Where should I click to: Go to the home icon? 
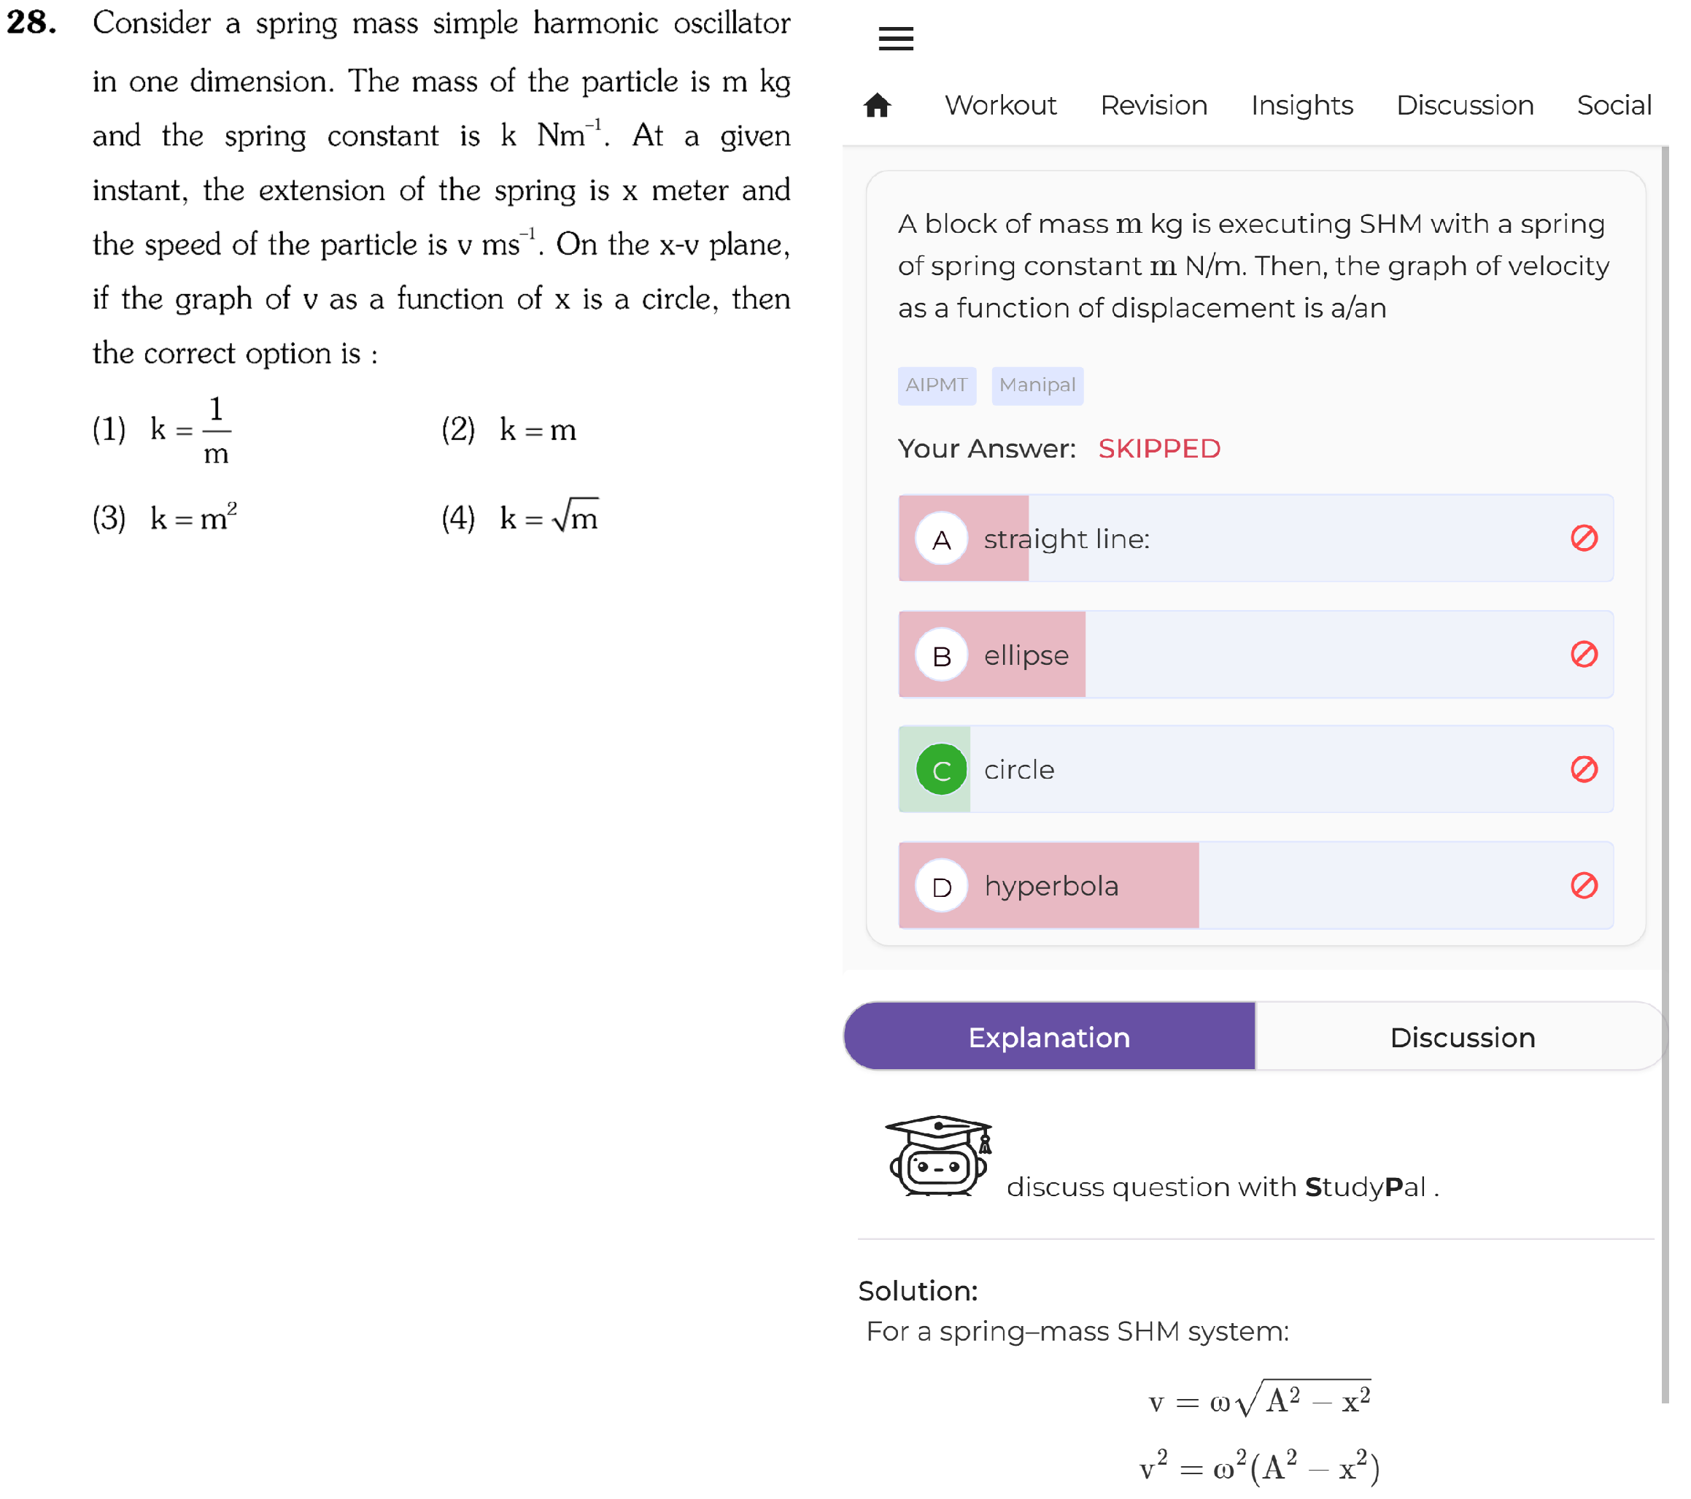coord(877,105)
